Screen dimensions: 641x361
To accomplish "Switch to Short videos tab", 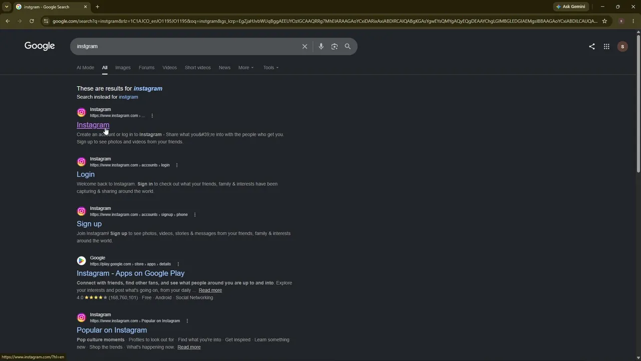I will pos(198,68).
